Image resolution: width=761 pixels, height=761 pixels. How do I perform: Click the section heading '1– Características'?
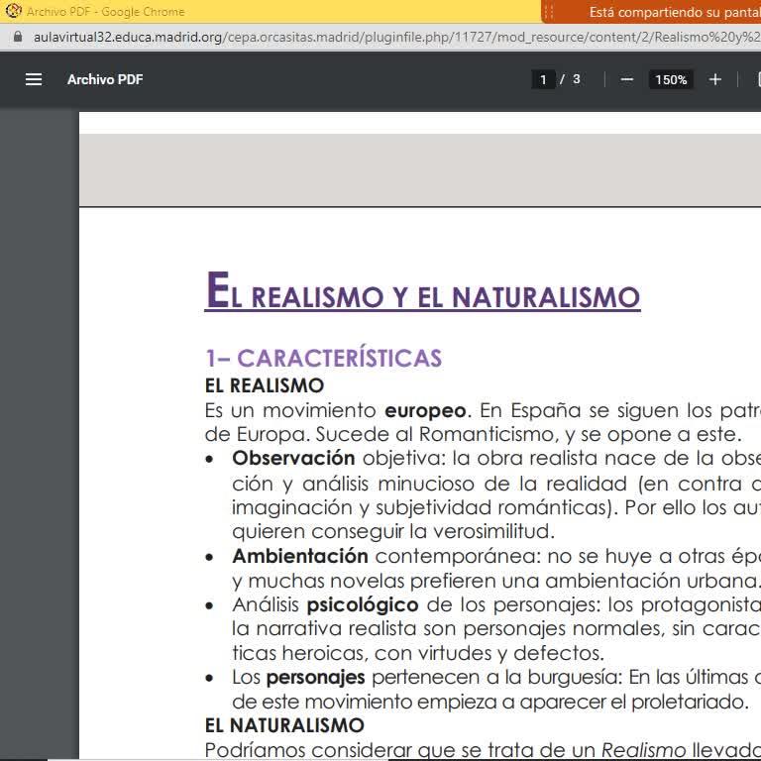pos(323,358)
